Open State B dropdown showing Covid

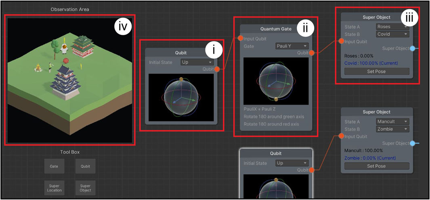coord(392,34)
